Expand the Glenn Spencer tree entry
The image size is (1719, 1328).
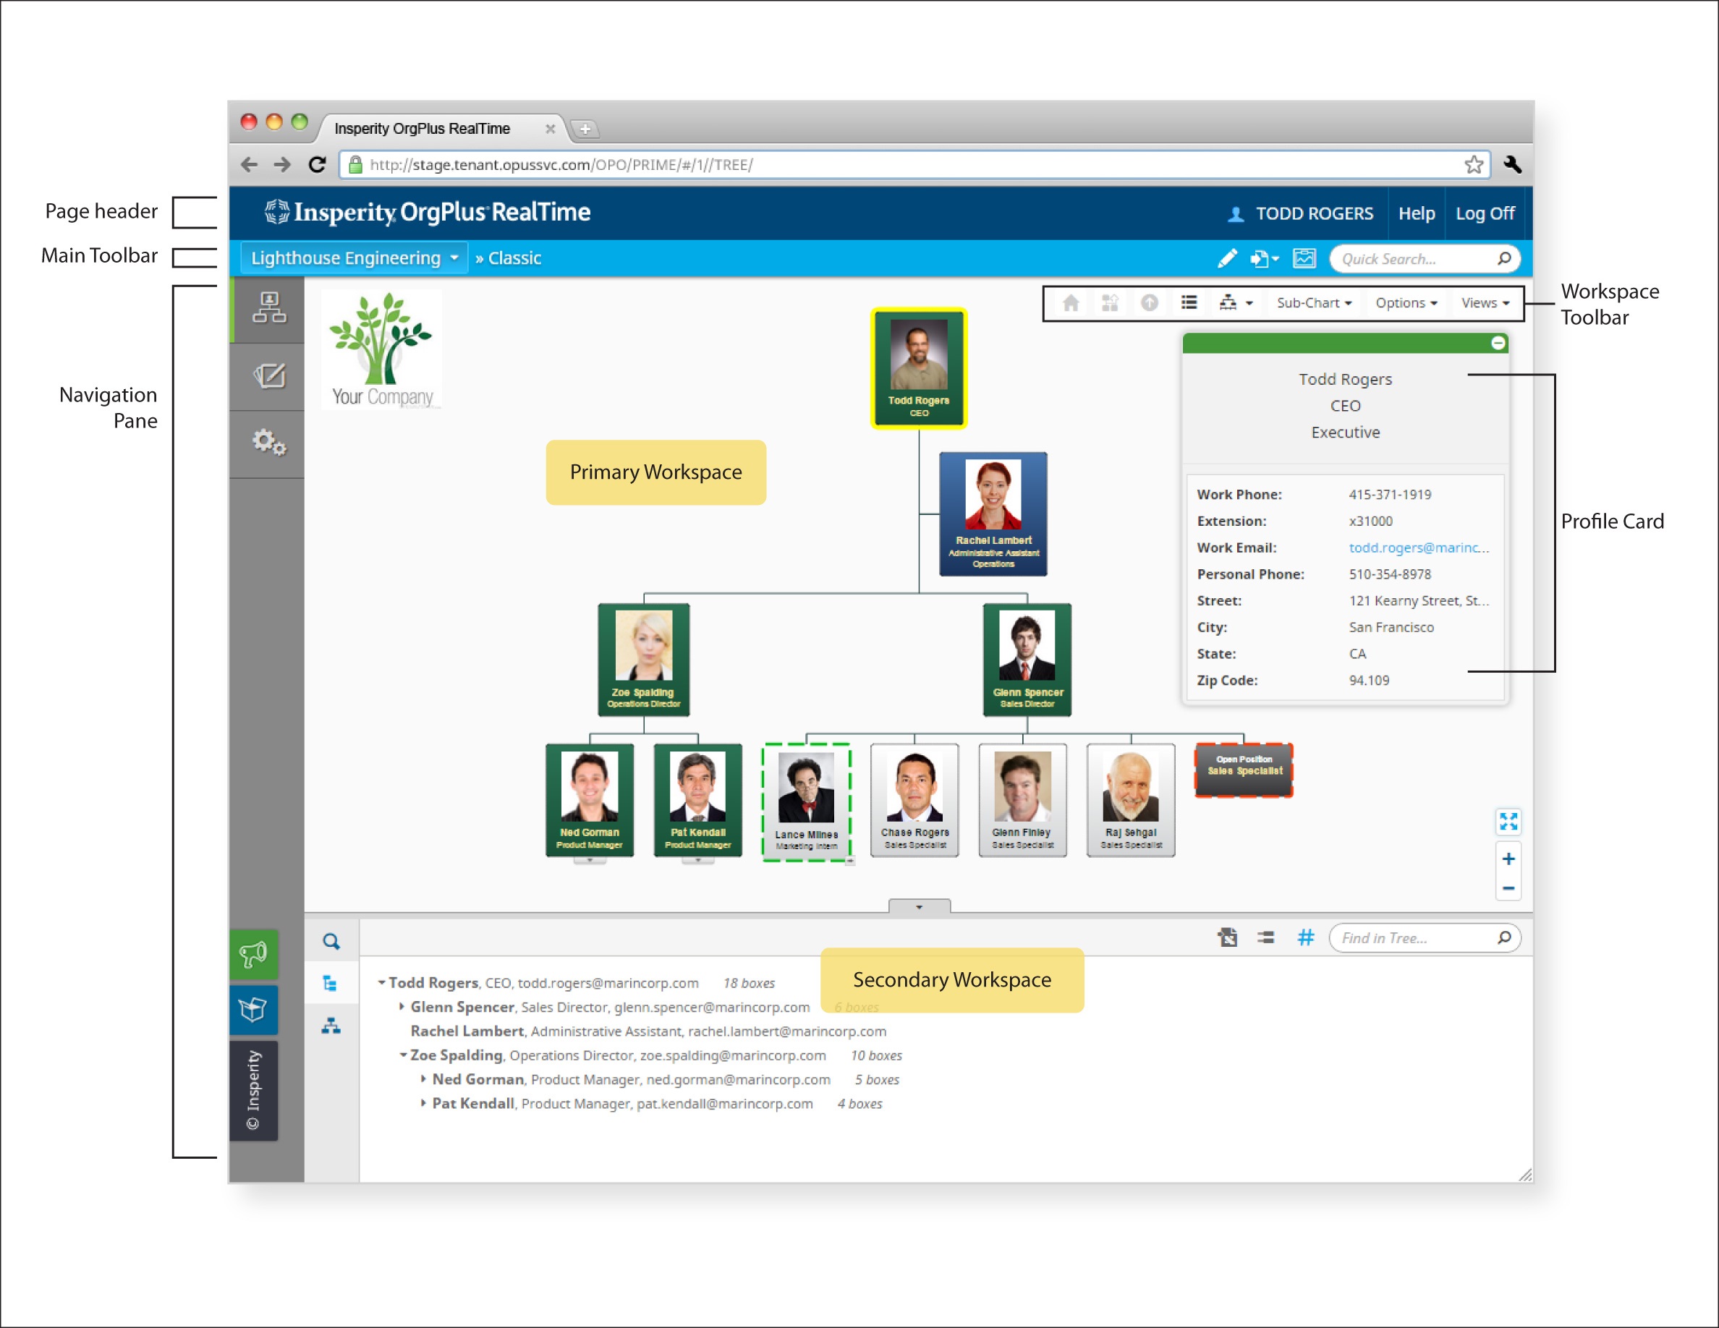tap(402, 1007)
